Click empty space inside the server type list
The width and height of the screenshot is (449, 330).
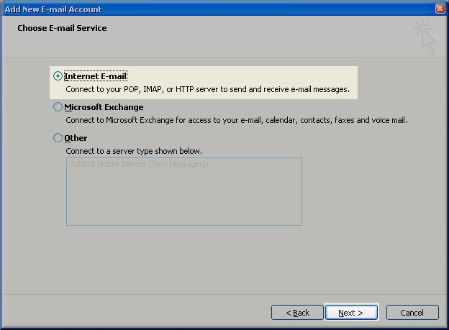183,201
